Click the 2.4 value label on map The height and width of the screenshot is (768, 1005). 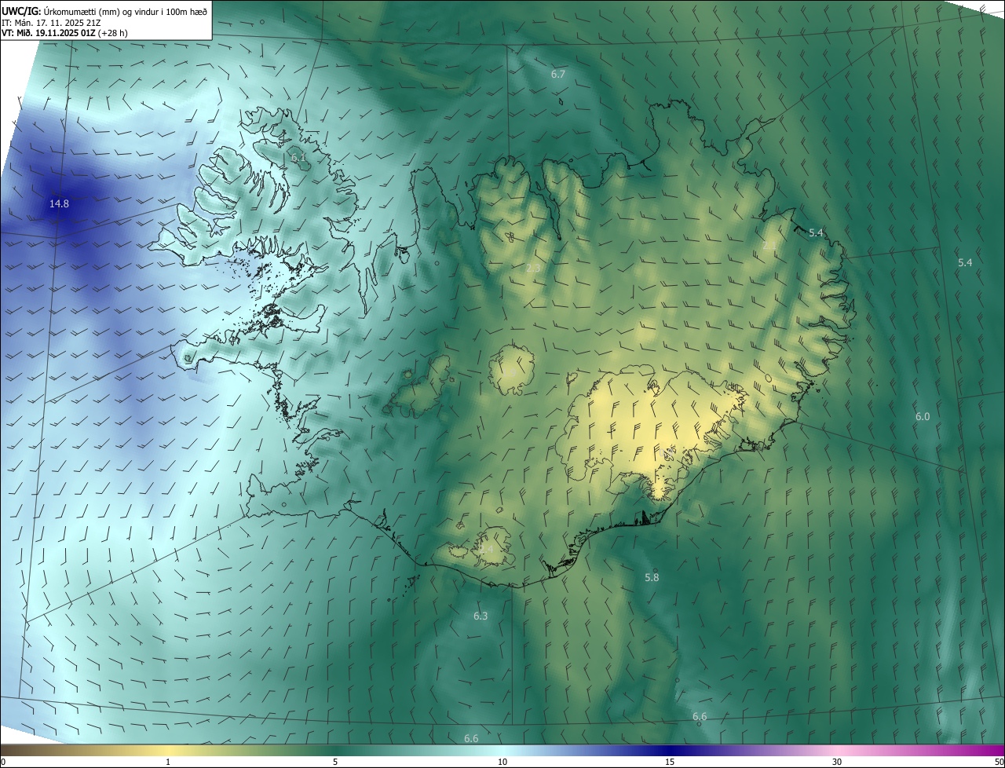coord(486,550)
